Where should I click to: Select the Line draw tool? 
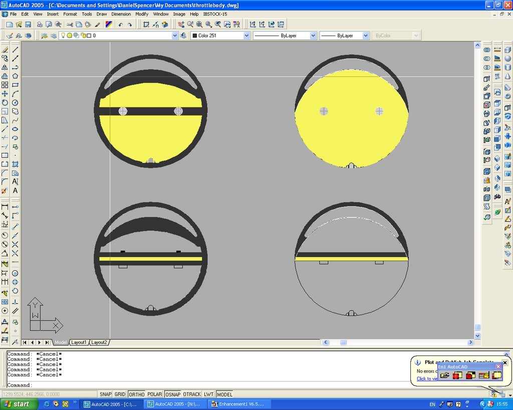click(x=16, y=49)
